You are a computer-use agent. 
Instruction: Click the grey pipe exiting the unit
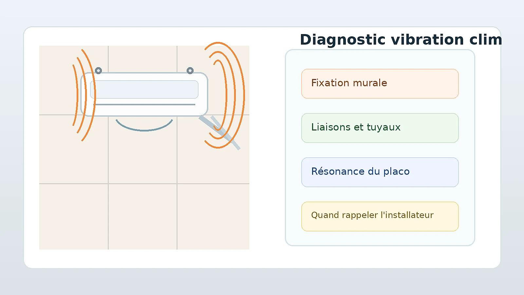coord(220,132)
